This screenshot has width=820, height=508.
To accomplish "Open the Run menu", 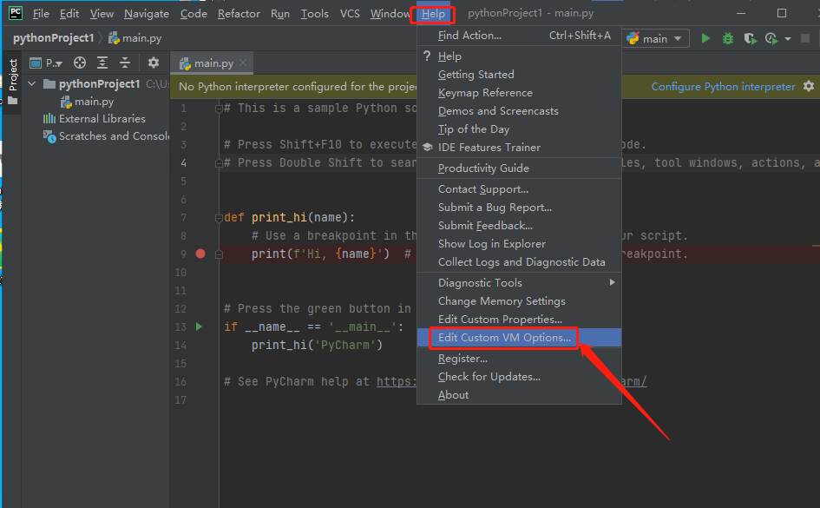I will click(x=279, y=14).
